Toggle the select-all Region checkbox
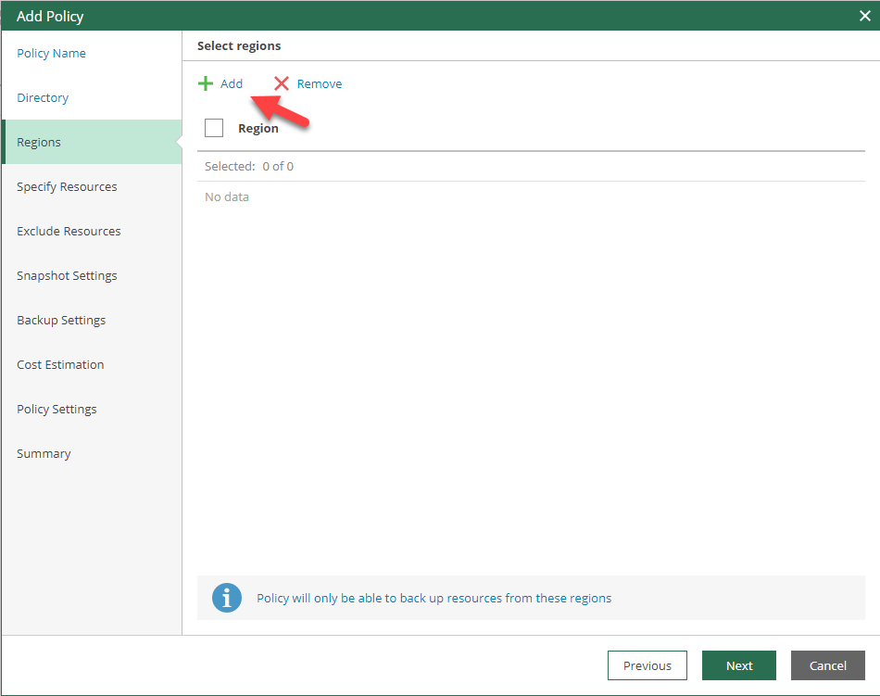 214,128
